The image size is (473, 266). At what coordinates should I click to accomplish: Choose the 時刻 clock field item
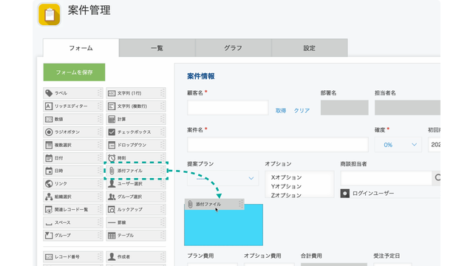[x=136, y=157]
